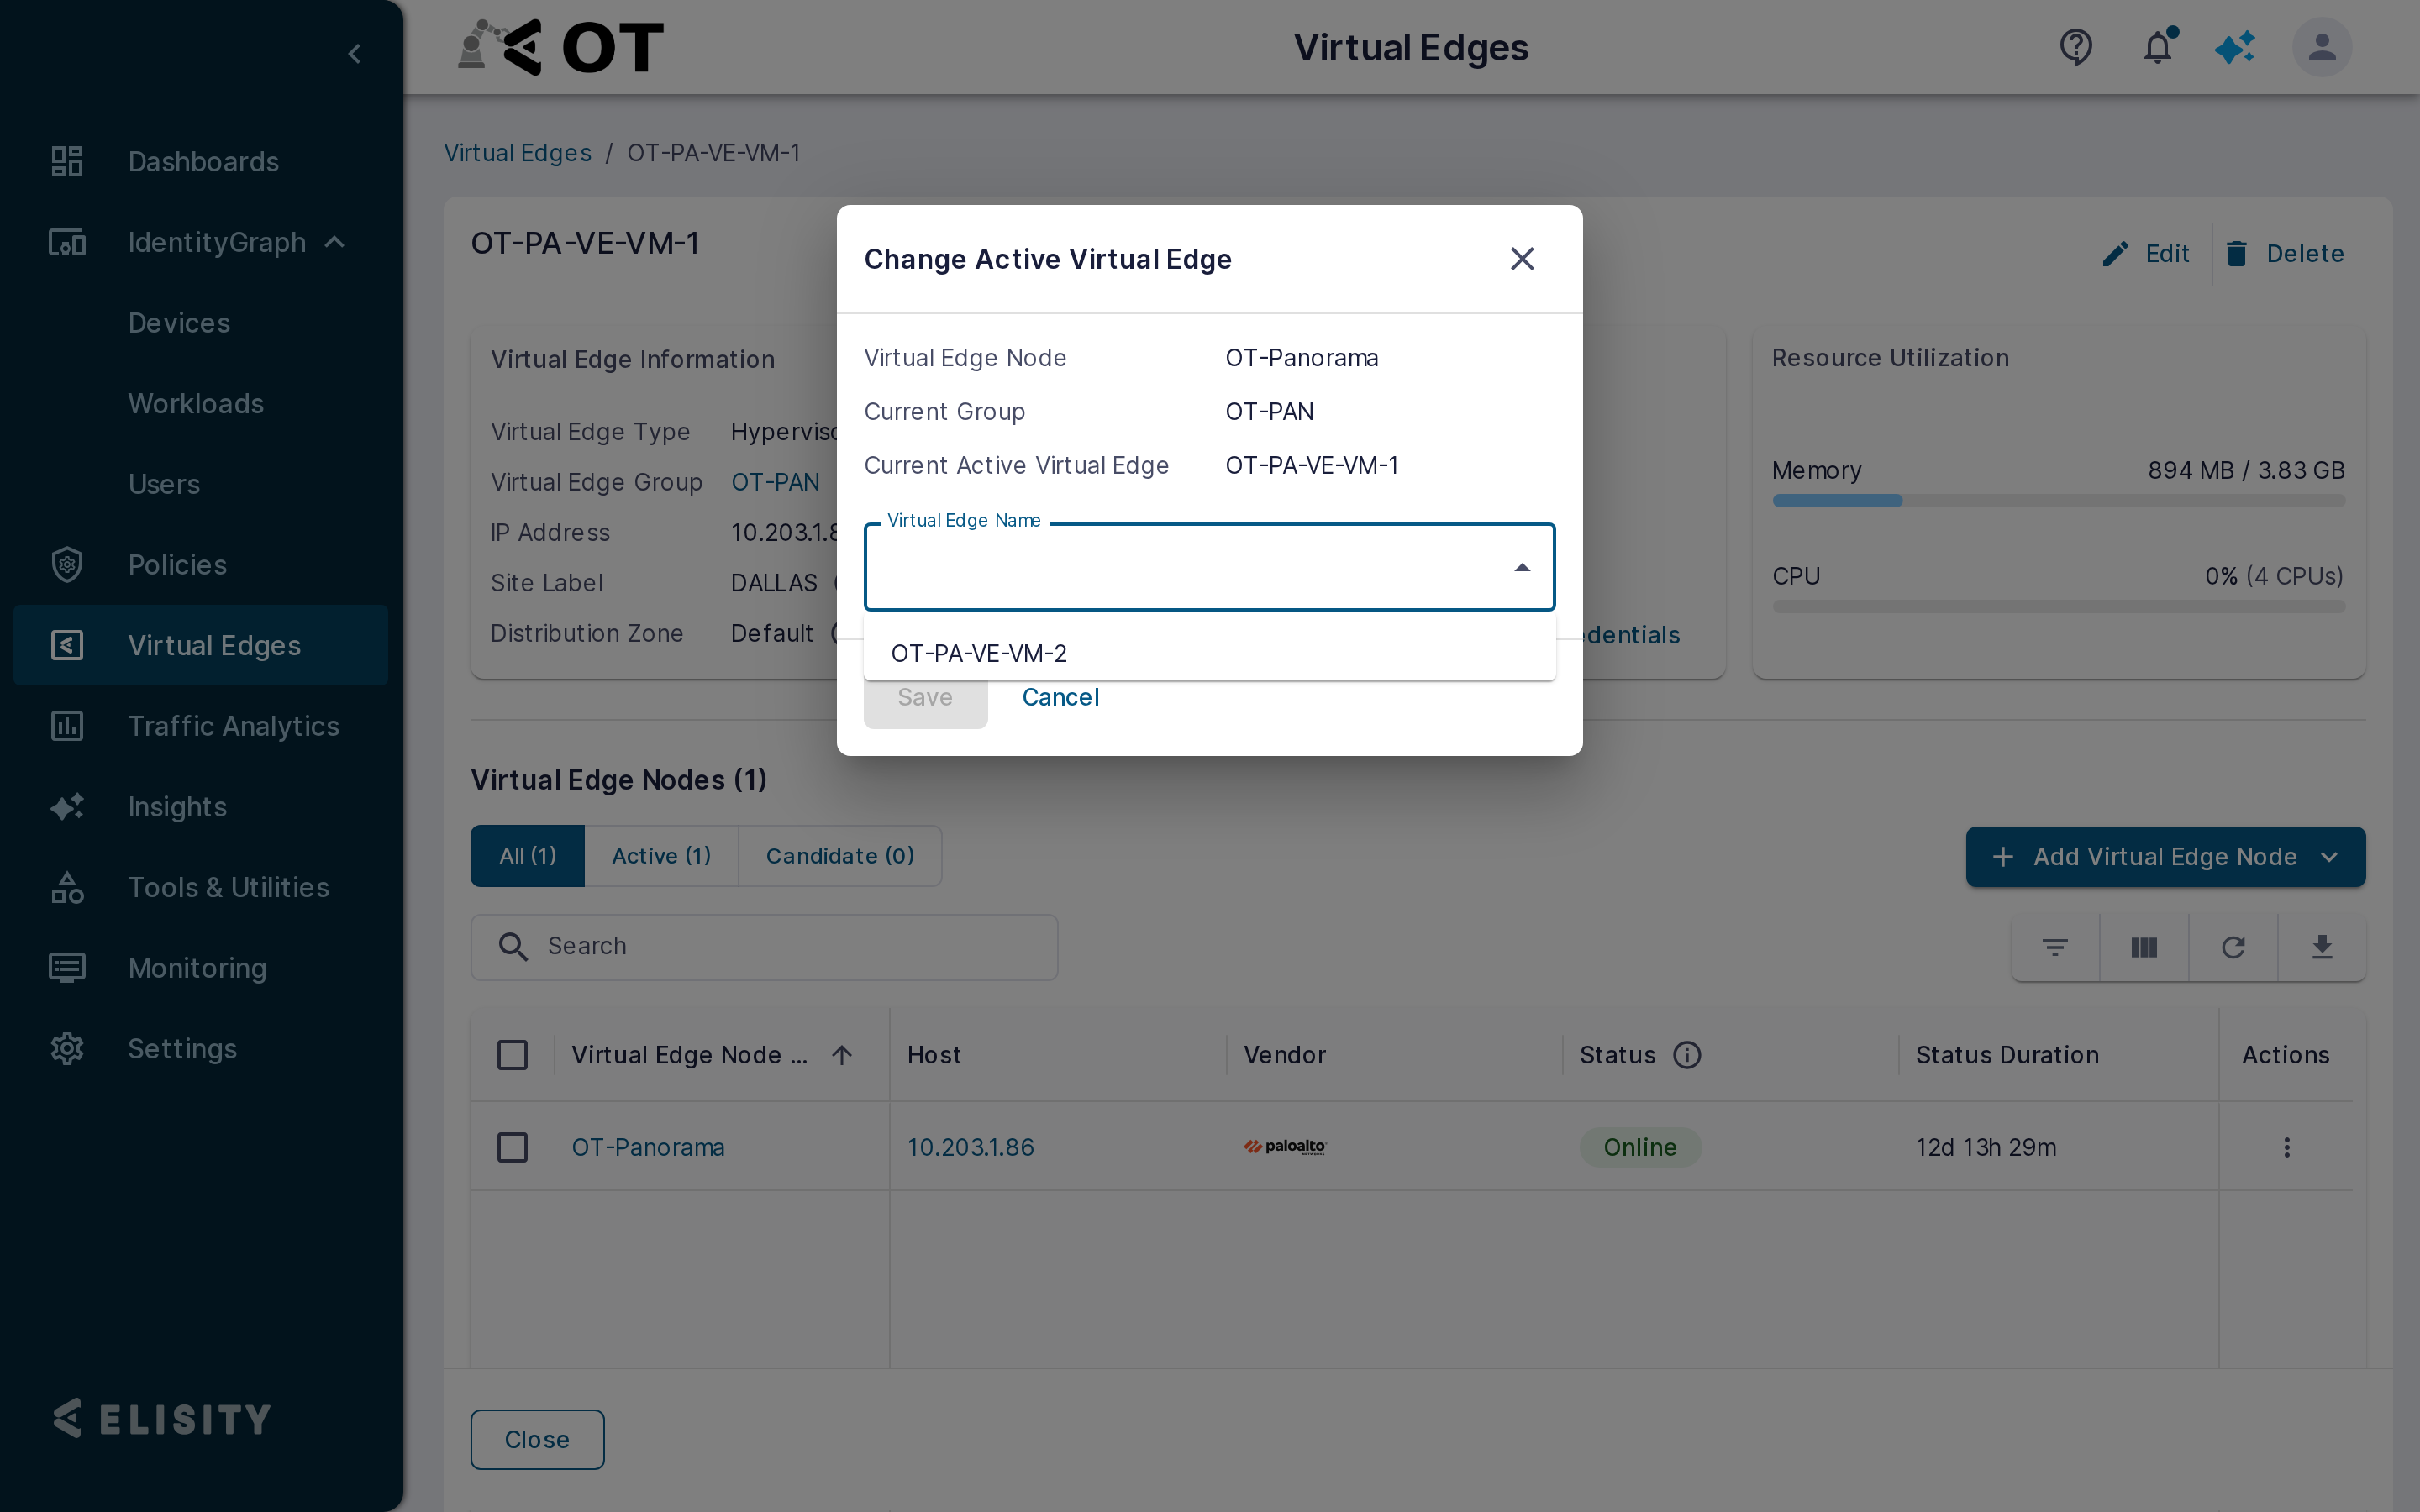Collapse the sidebar with the chevron

(354, 53)
